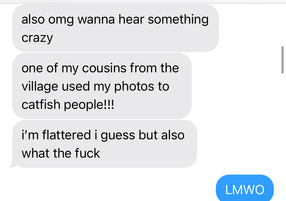Click the tail of the last gray bubble
The height and width of the screenshot is (201, 286).
(12, 164)
